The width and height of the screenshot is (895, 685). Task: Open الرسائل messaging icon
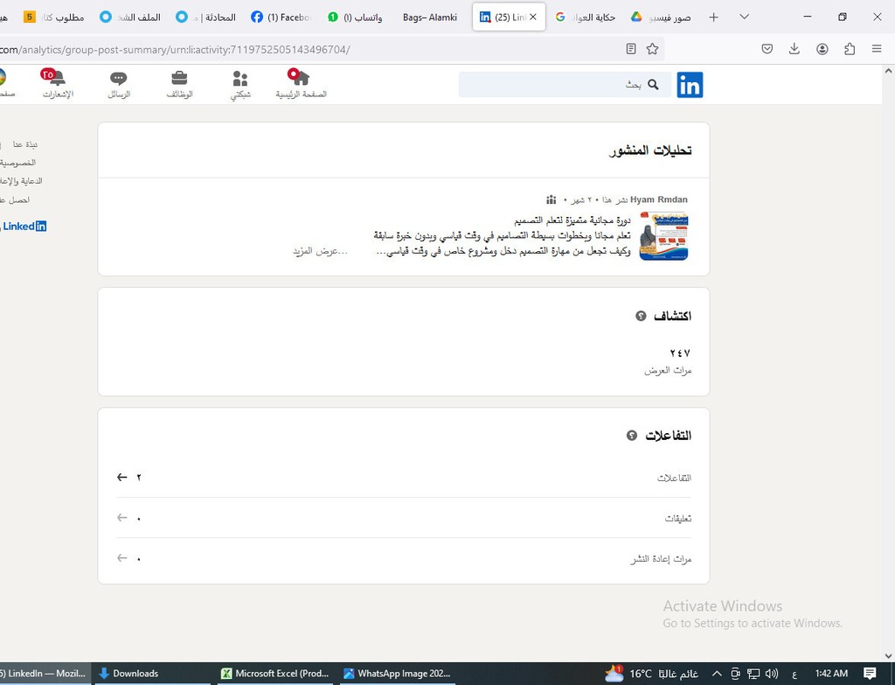119,83
